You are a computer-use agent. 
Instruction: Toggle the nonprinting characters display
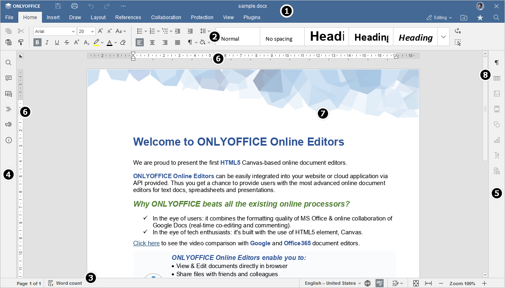click(190, 42)
